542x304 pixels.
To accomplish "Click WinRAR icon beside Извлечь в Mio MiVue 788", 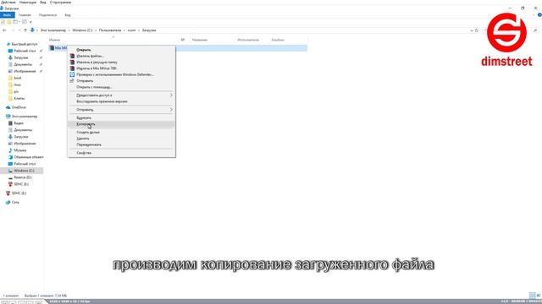I will click(x=72, y=68).
